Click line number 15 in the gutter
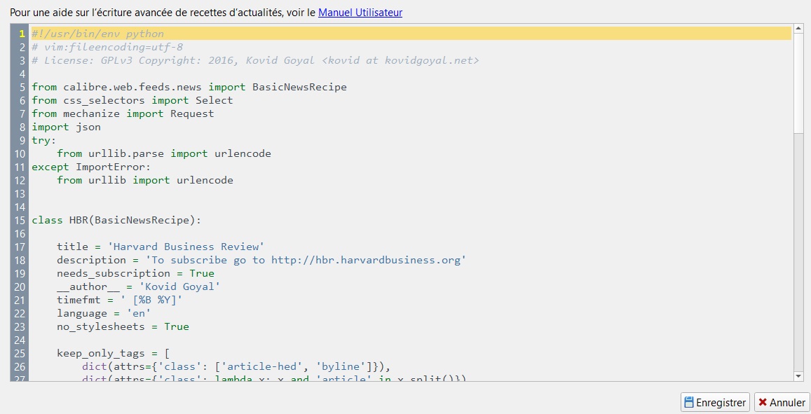The image size is (811, 414). coord(20,220)
